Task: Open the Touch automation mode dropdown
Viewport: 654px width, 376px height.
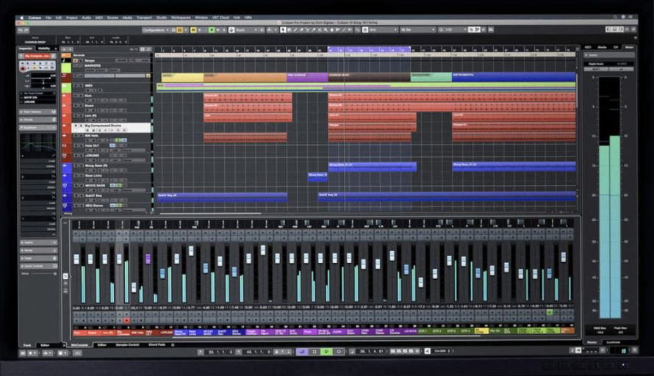Action: tap(247, 30)
